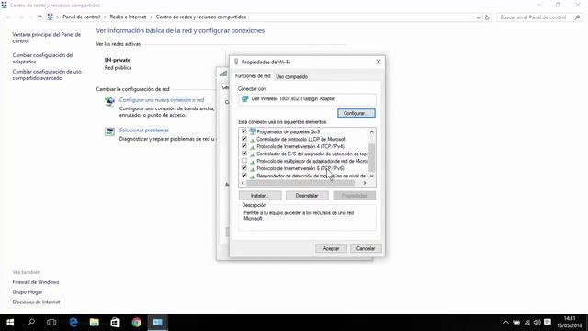Click the back navigation arrow
The width and height of the screenshot is (588, 331).
pyautogui.click(x=8, y=17)
